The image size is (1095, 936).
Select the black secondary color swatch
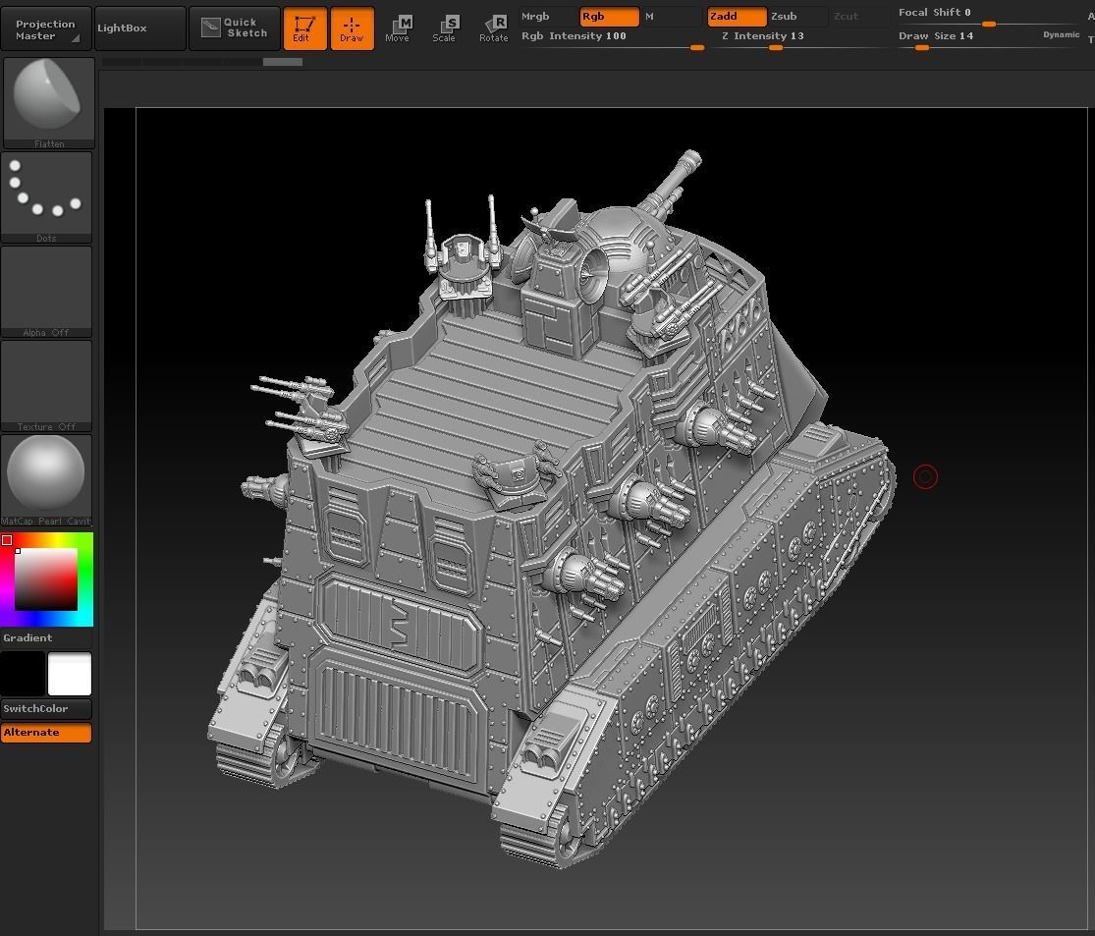[x=23, y=674]
